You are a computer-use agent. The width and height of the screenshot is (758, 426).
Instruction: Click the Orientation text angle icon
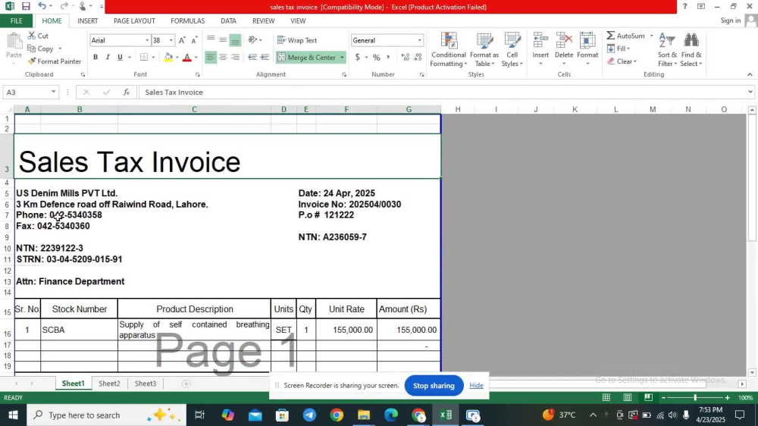pyautogui.click(x=252, y=39)
